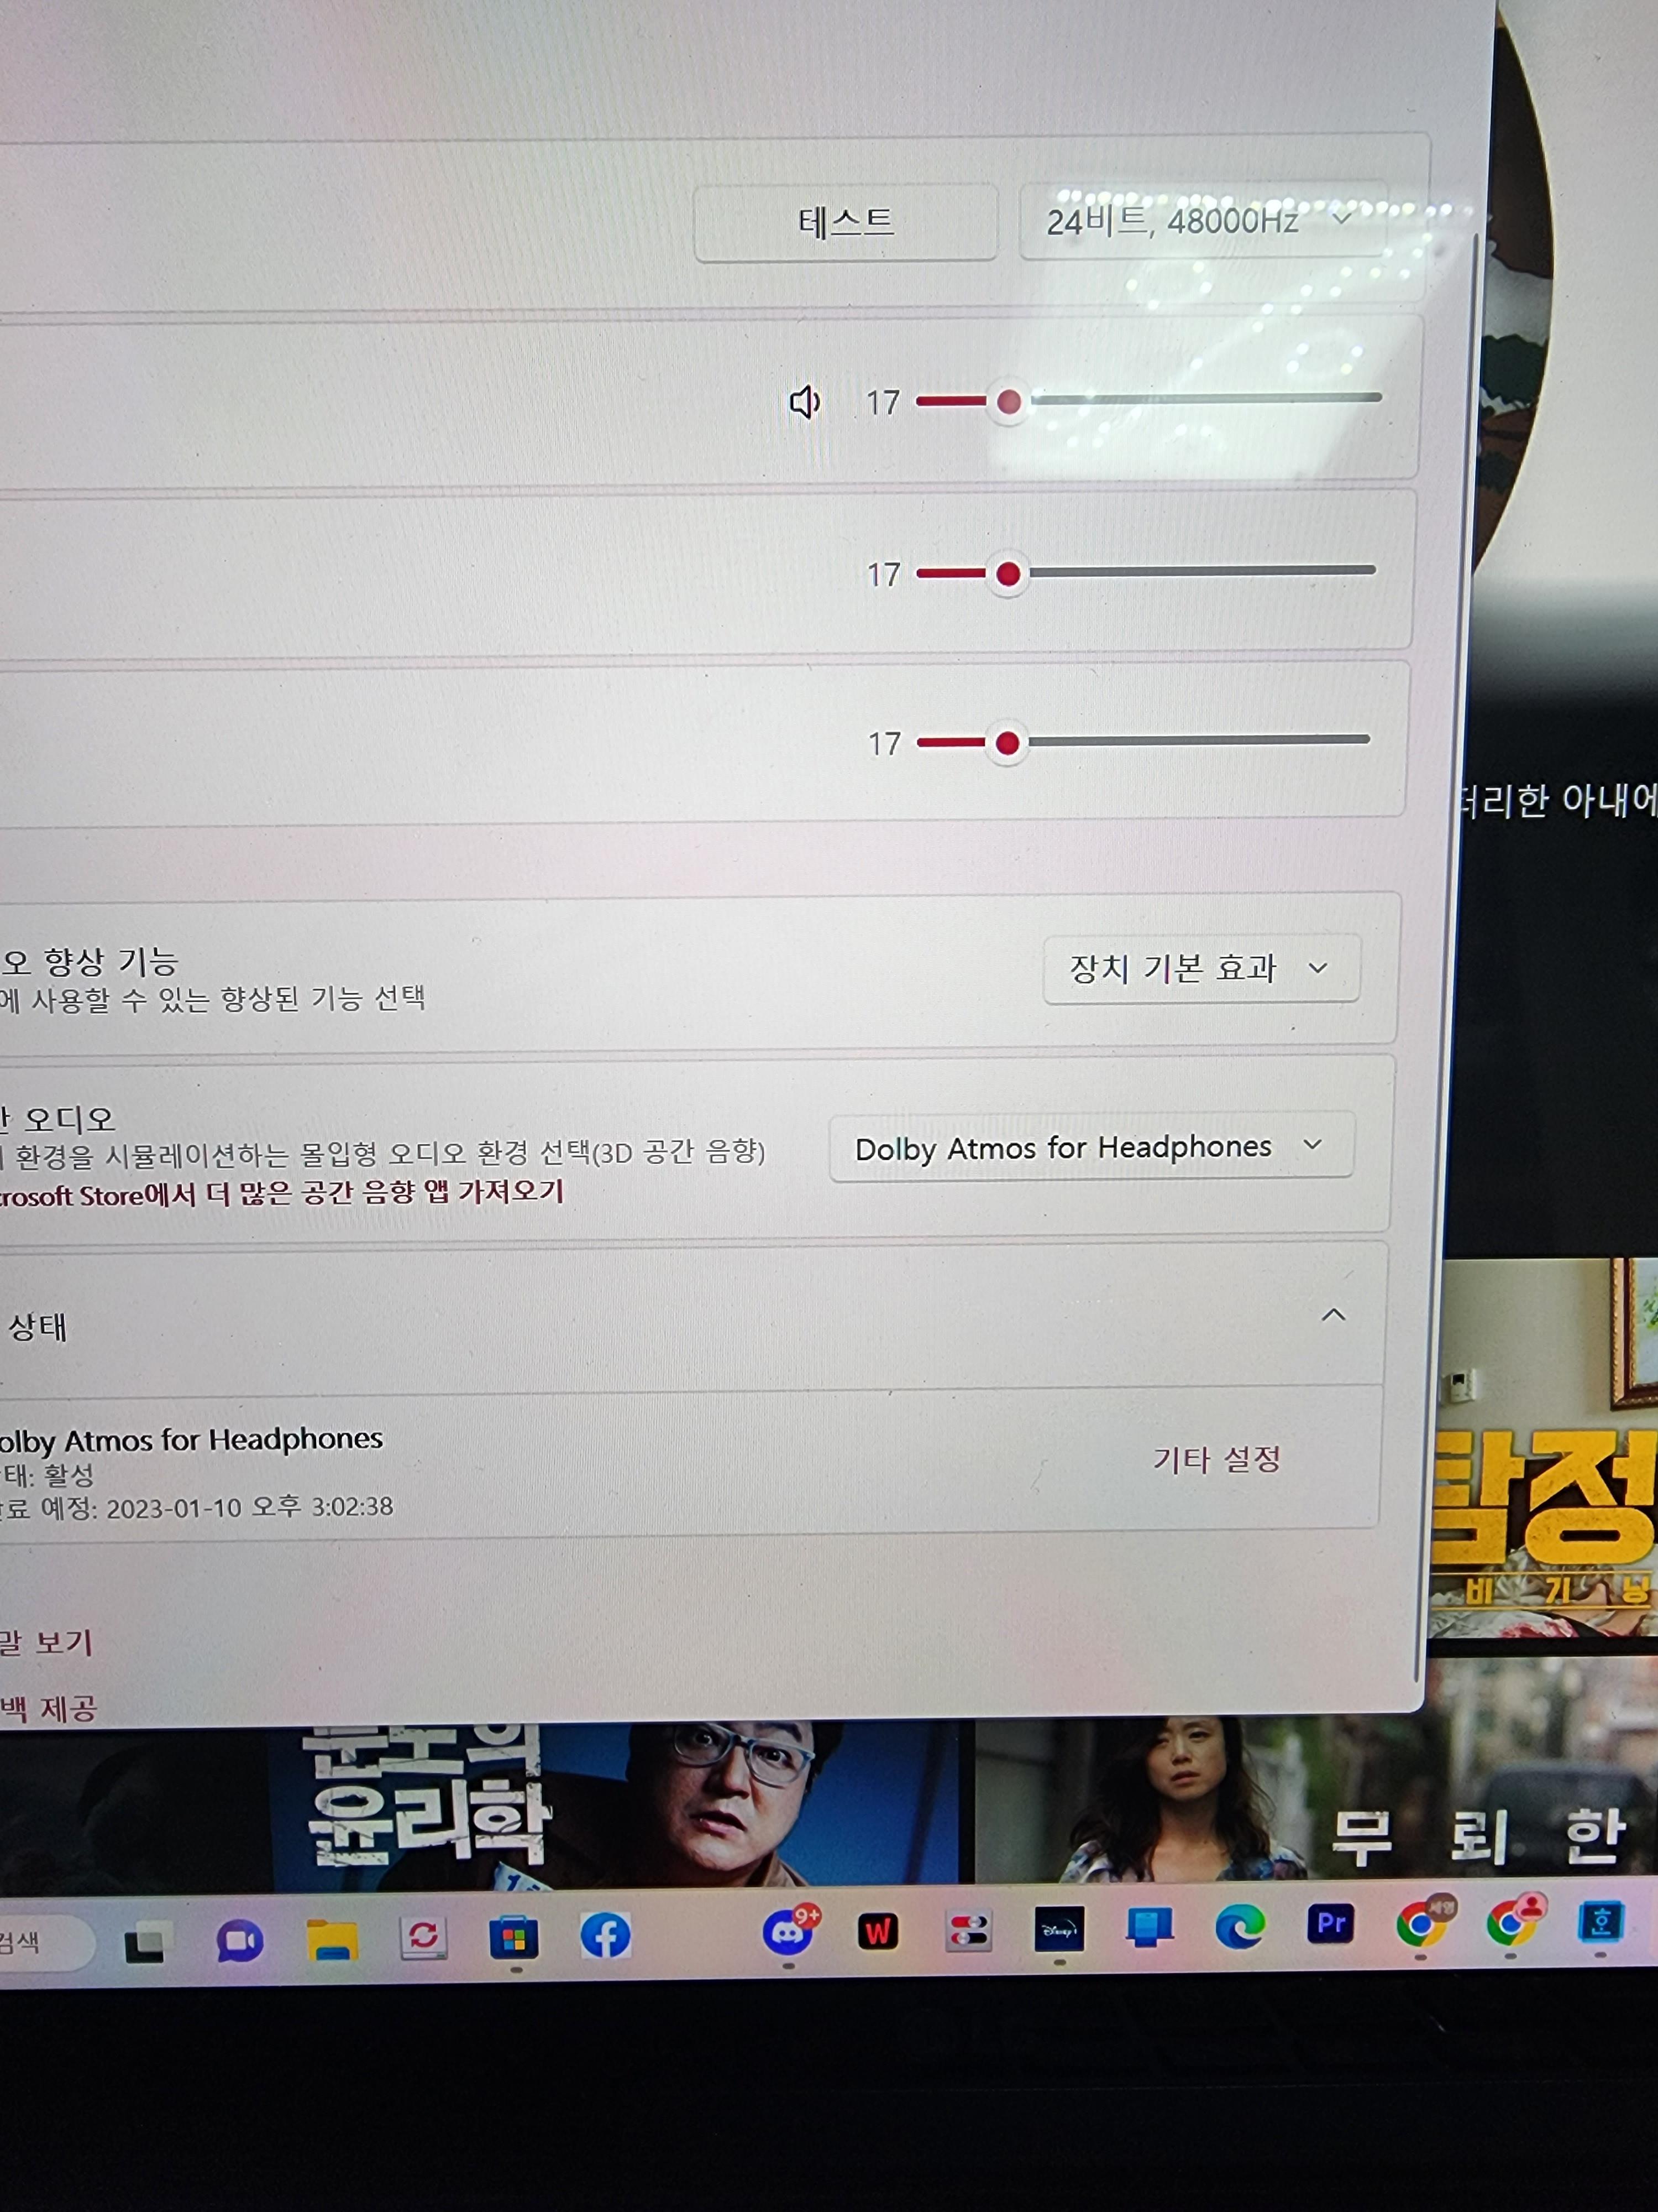Open the purple video chat app icon
1658x2212 pixels.
point(239,1941)
